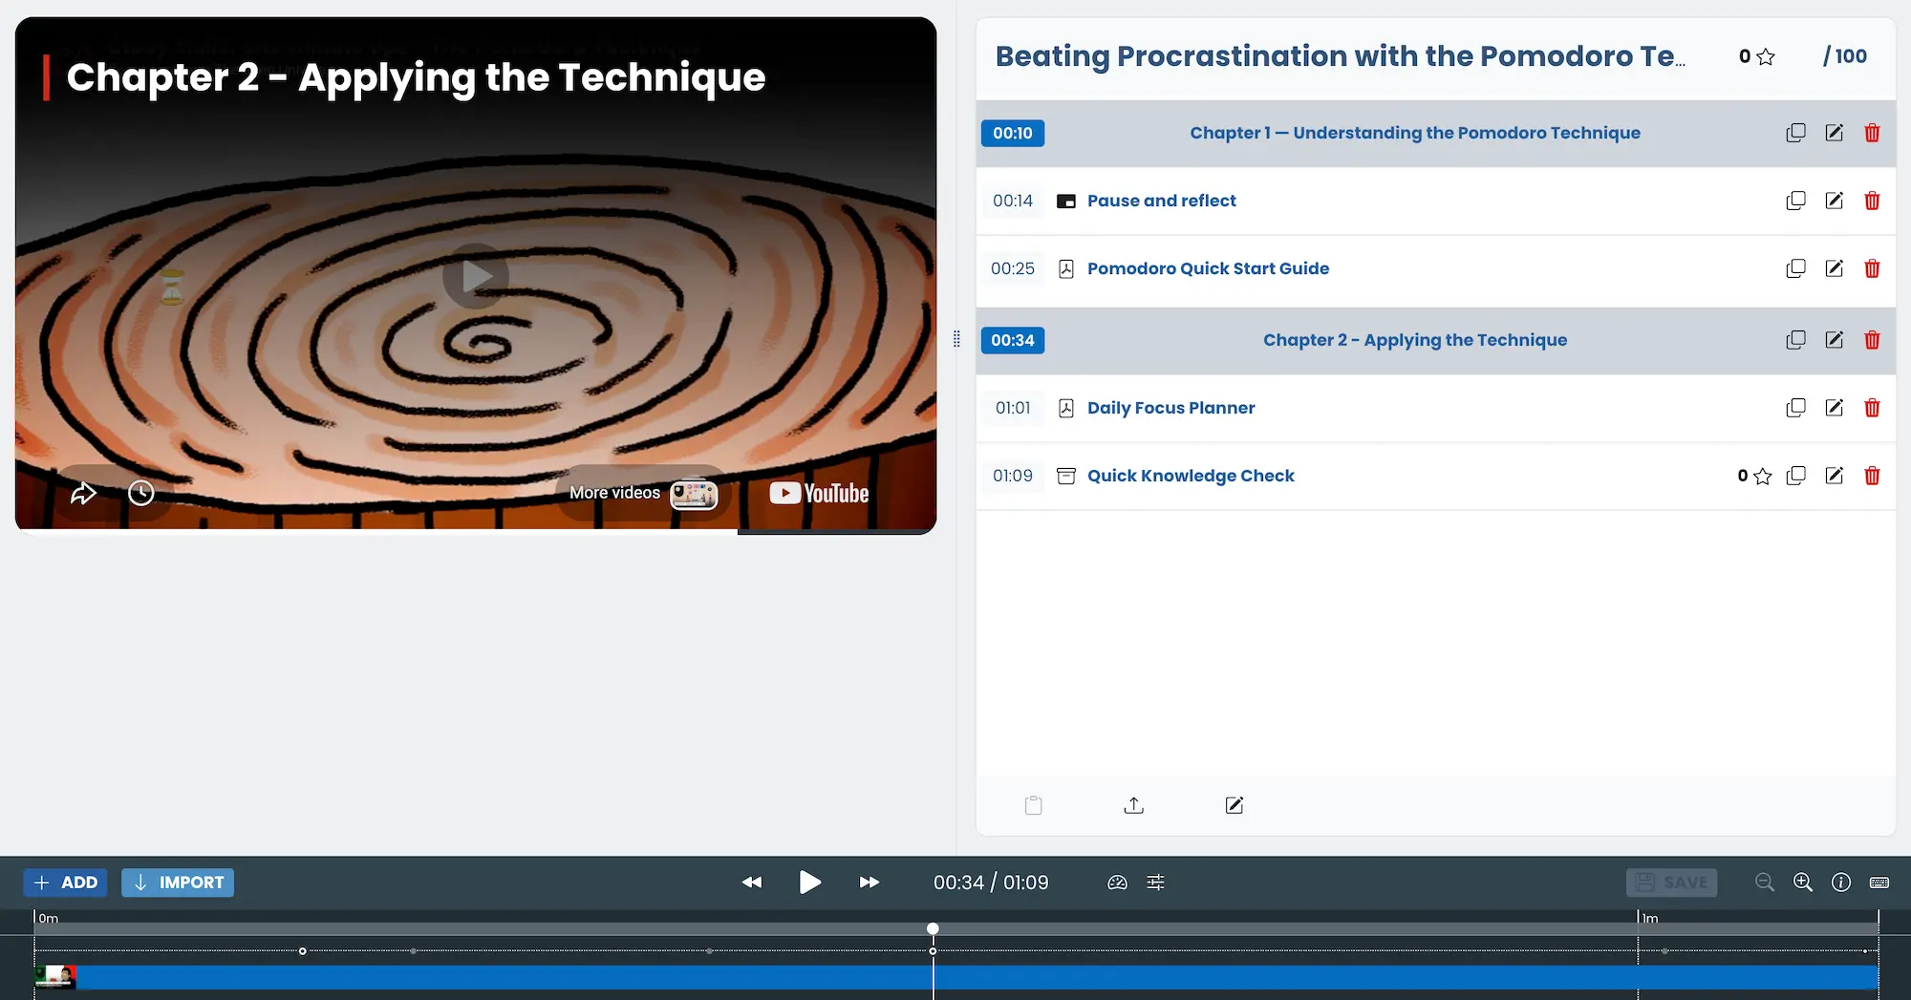Open keyboard shortcuts icon
Image resolution: width=1911 pixels, height=1000 pixels.
[x=1879, y=883]
